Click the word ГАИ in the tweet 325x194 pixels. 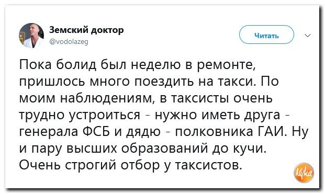click(273, 131)
